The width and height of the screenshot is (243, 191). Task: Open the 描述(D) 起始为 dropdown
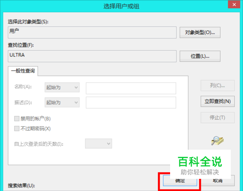[62, 103]
